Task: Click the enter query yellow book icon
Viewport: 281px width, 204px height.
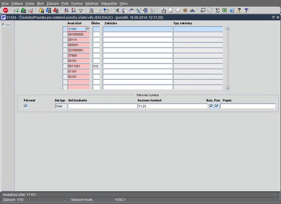Action: point(41,11)
